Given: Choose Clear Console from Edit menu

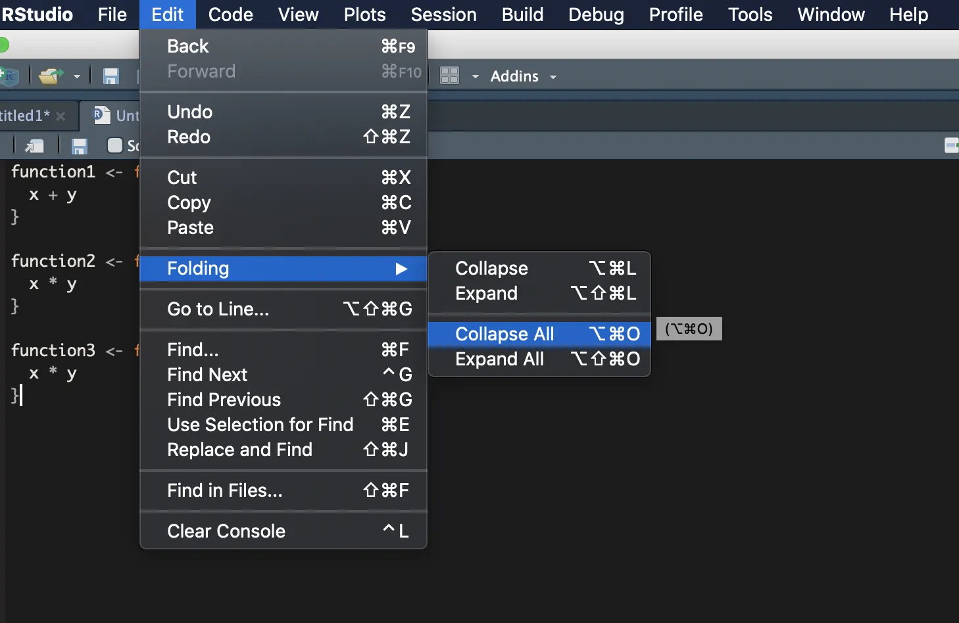Looking at the screenshot, I should pyautogui.click(x=226, y=531).
